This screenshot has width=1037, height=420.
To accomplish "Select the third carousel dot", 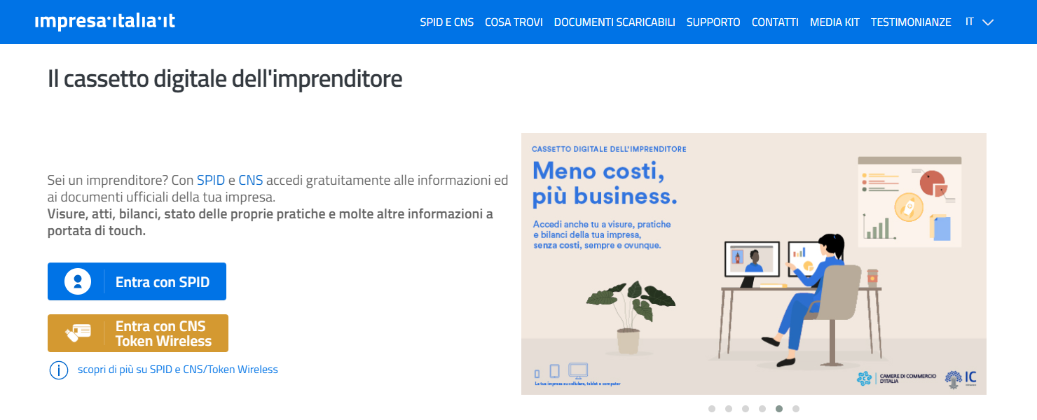I will point(746,409).
